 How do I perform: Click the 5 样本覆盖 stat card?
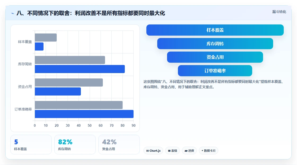(x=31, y=145)
